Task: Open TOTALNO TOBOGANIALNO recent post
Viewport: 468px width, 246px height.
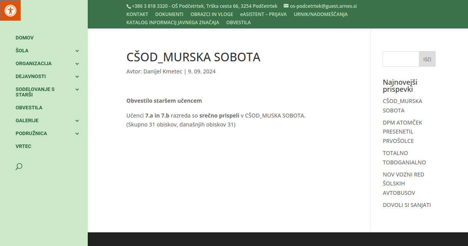Action: click(404, 158)
